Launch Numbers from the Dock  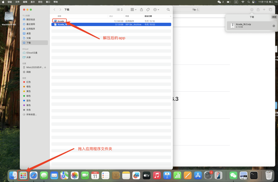click(x=177, y=175)
